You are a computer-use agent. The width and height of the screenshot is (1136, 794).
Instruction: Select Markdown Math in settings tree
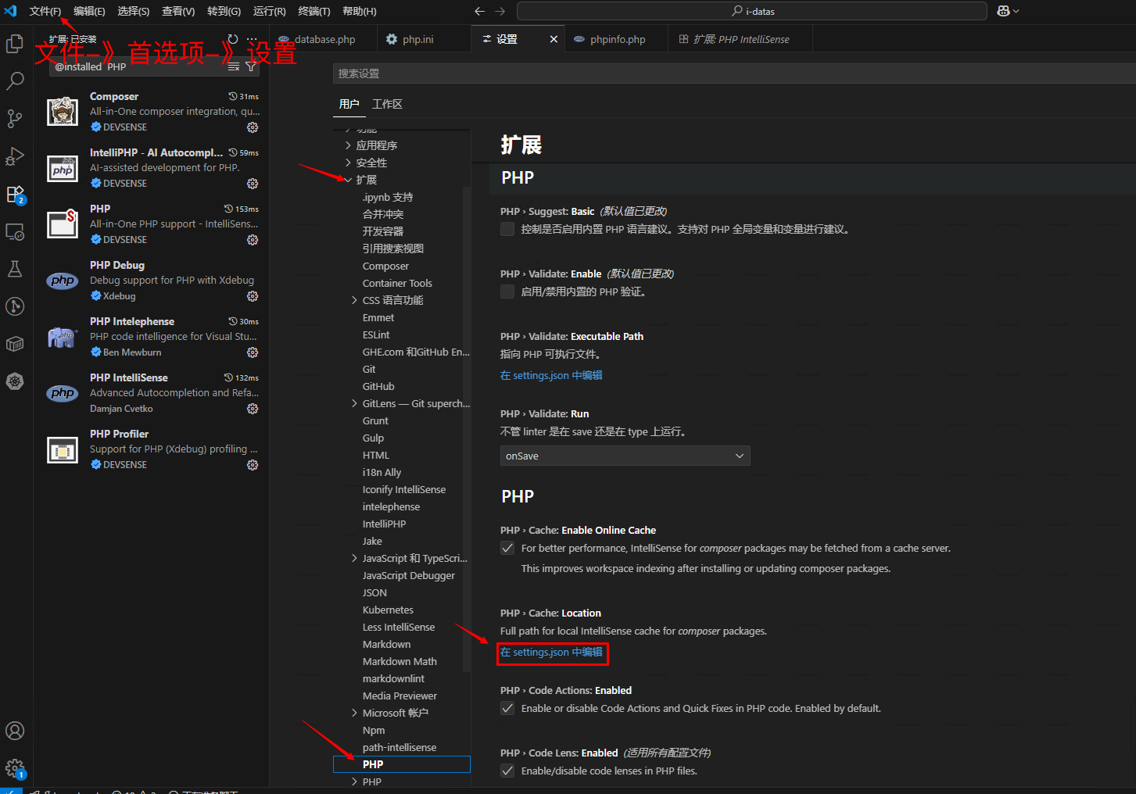[400, 661]
